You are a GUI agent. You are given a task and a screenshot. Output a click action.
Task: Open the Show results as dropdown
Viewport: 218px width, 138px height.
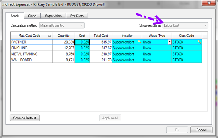185,25
